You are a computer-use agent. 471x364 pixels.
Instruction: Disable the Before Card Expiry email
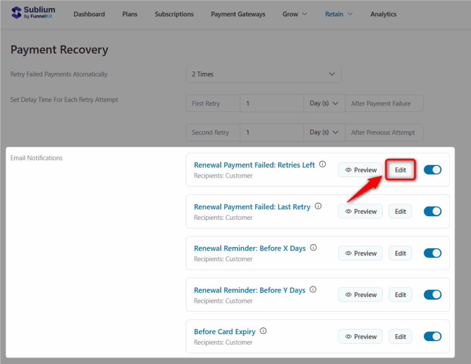point(432,336)
